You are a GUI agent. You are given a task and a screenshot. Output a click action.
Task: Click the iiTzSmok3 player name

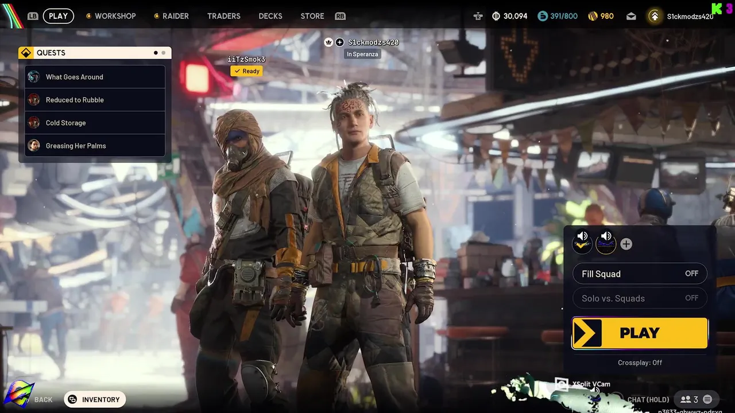point(246,60)
